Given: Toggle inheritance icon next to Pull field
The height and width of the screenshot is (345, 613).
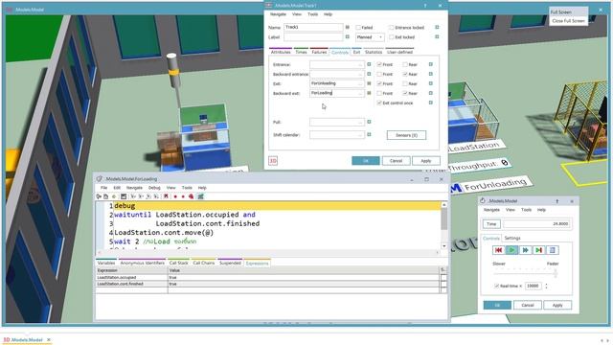Looking at the screenshot, I should 369,122.
